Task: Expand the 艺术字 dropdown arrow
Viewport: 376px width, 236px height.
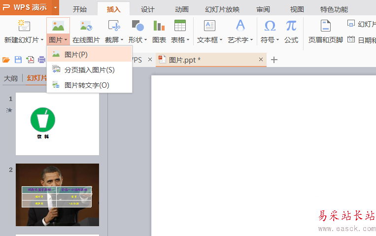Action: 251,40
